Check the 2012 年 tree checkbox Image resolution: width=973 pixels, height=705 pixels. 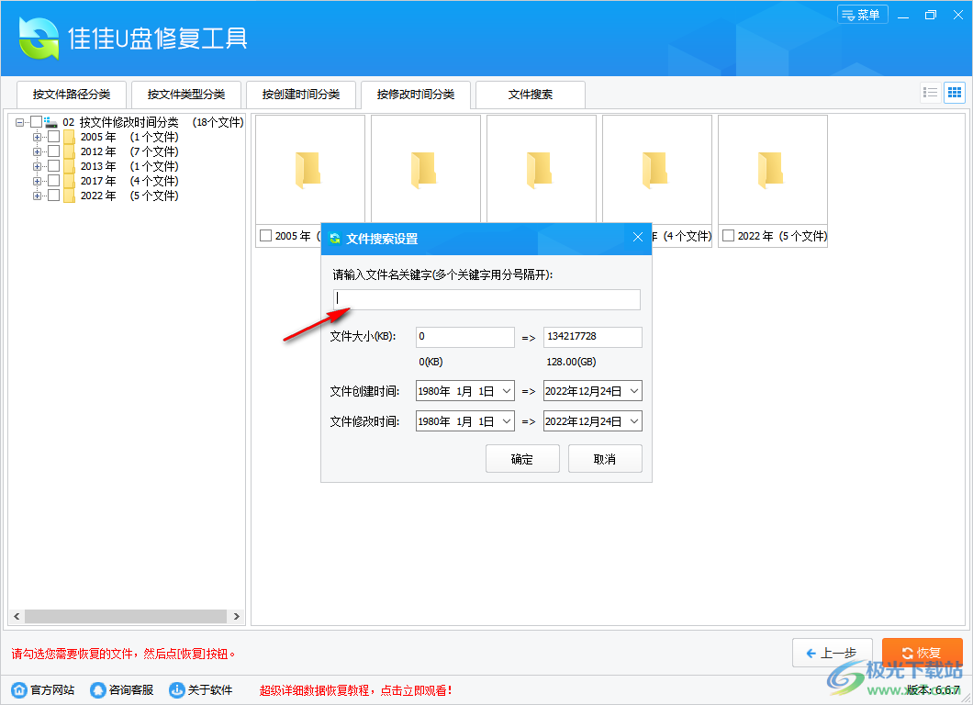click(54, 151)
